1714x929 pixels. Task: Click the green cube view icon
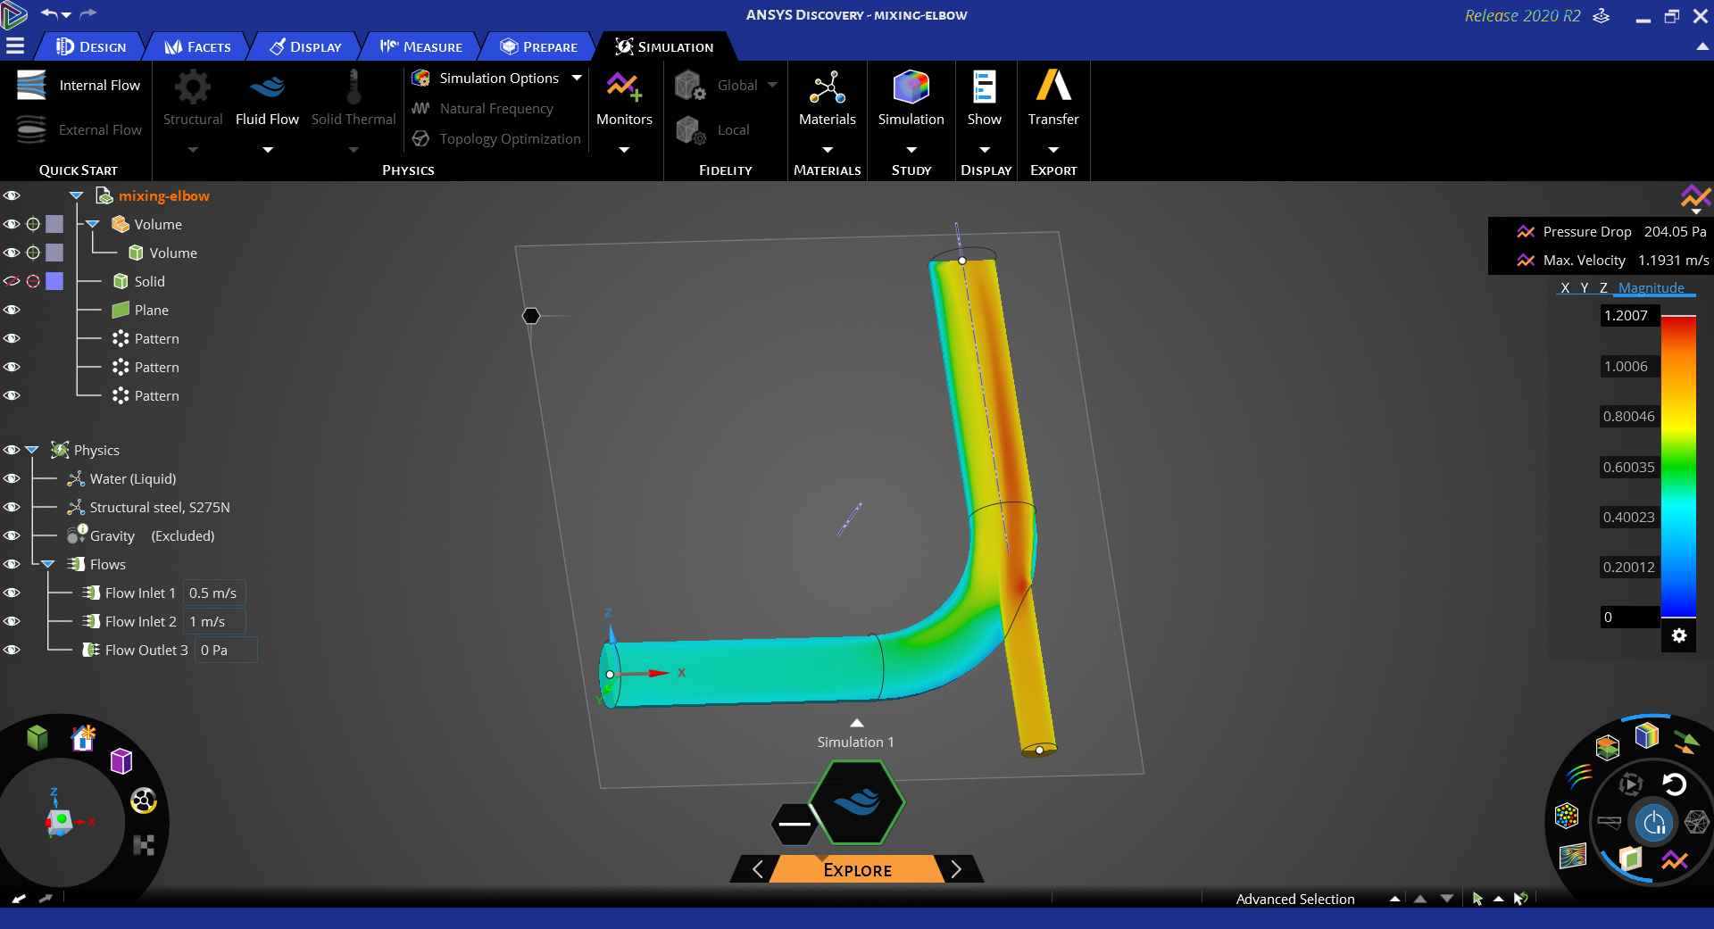coord(37,738)
